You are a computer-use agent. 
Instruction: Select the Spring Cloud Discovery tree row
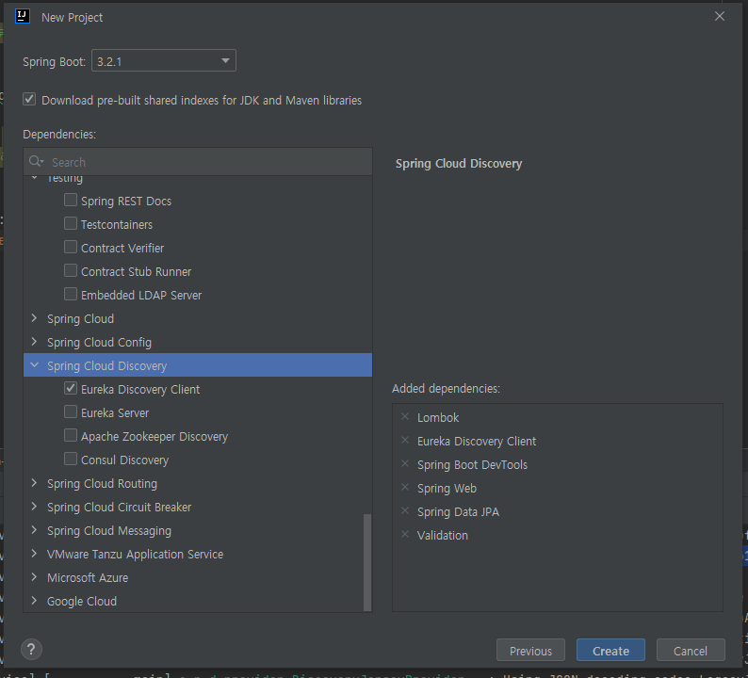198,365
